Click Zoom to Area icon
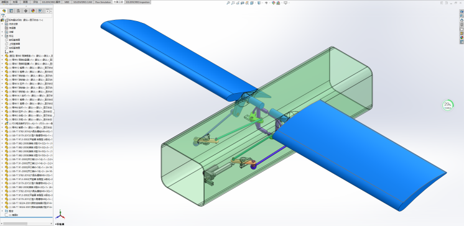464x226 pixels. 233,3
